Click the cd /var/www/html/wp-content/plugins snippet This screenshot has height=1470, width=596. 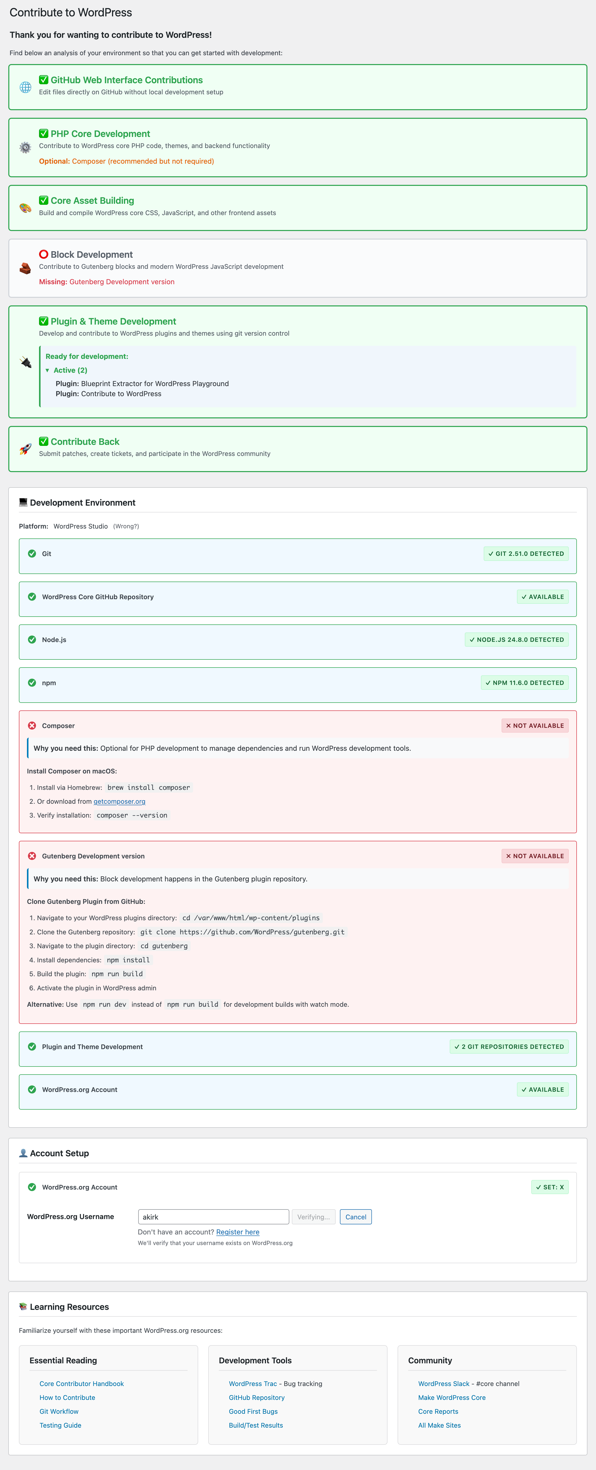(251, 918)
